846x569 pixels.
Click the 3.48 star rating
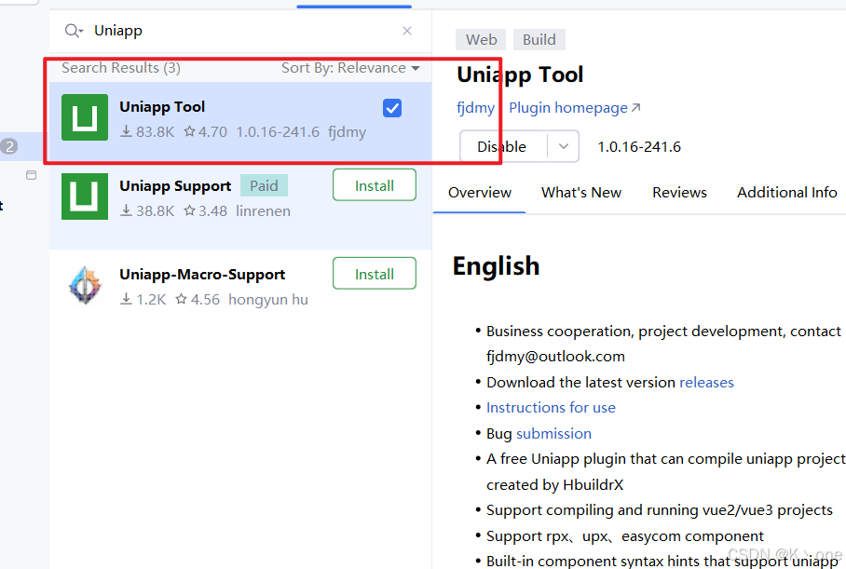tap(205, 210)
